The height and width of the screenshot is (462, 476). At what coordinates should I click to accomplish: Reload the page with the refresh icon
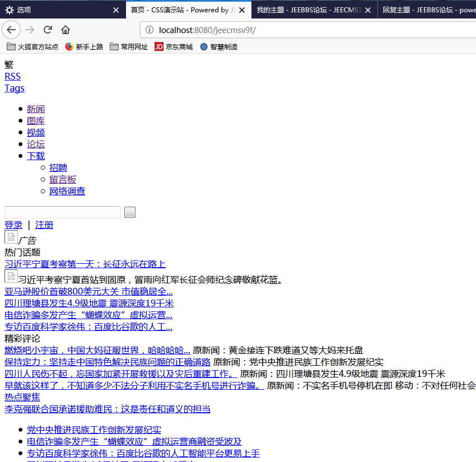point(48,30)
